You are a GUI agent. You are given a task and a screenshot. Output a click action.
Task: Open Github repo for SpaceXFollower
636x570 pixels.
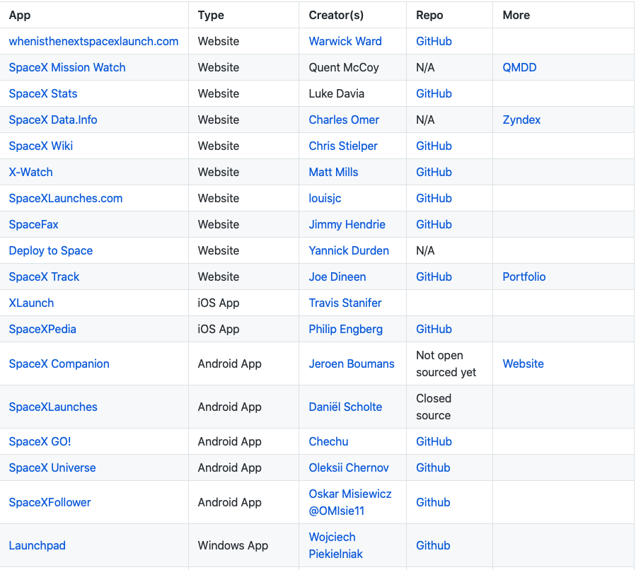pyautogui.click(x=433, y=502)
